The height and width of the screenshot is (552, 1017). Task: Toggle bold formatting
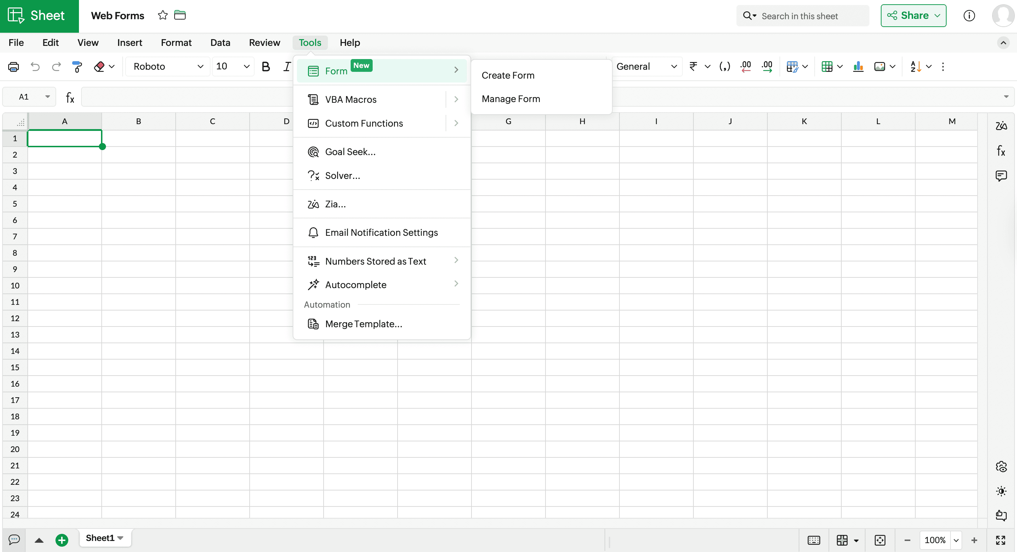[x=266, y=67]
